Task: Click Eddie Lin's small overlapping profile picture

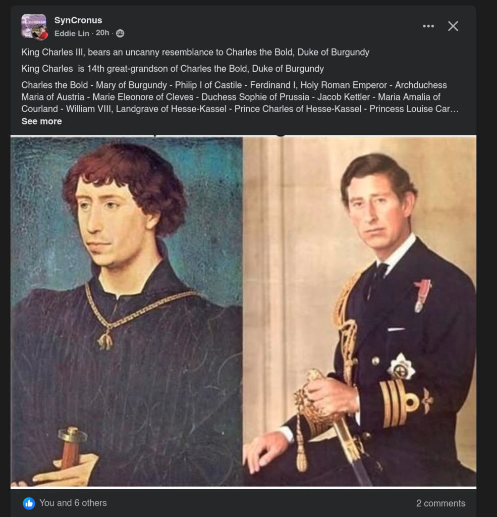Action: tap(40, 32)
